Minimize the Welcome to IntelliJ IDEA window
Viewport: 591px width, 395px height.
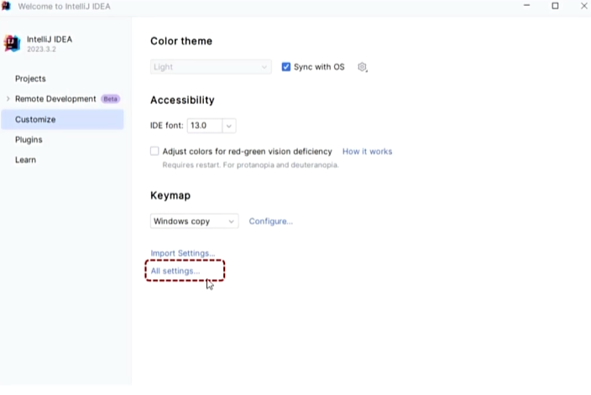527,6
